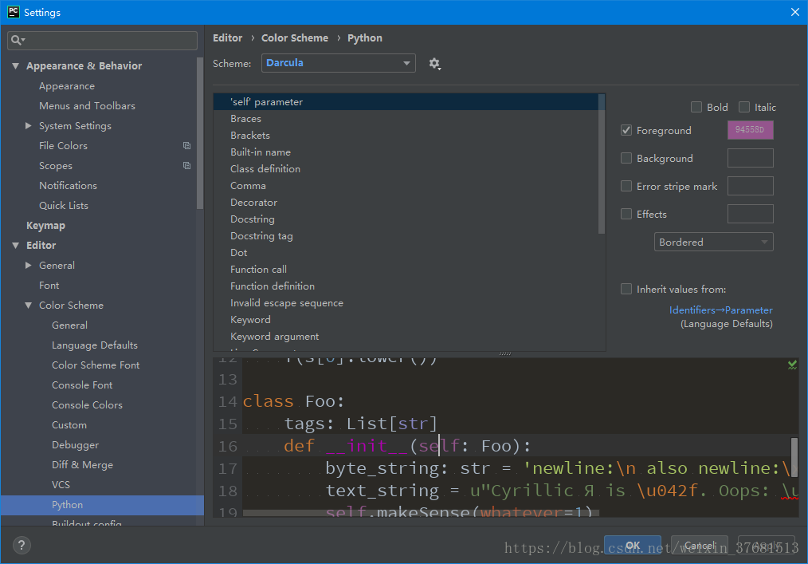Follow the Identifiers→Parameter link

720,310
